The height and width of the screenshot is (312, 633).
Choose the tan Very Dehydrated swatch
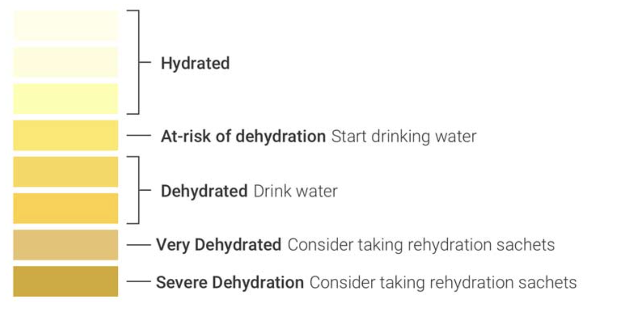(x=65, y=245)
